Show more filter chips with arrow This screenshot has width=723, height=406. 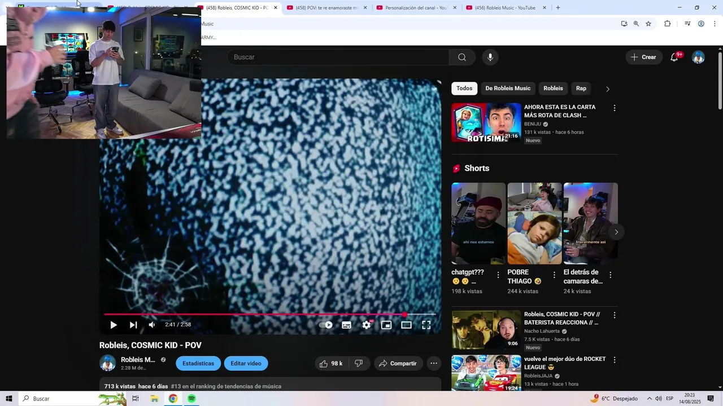[608, 89]
